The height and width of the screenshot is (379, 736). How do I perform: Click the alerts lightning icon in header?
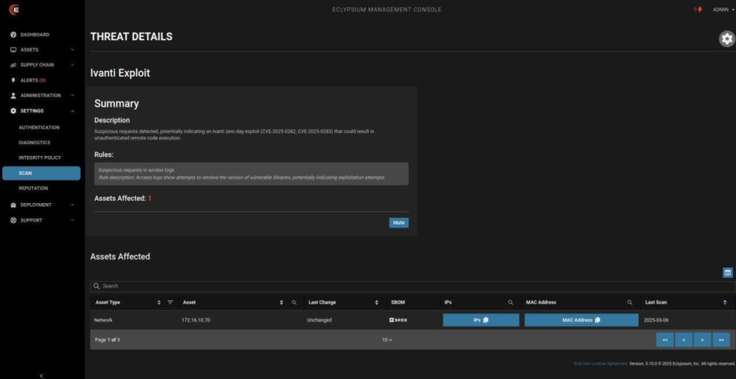699,9
